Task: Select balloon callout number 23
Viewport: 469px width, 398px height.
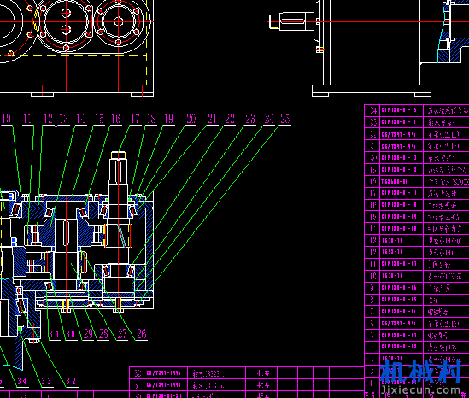Action: click(x=250, y=119)
